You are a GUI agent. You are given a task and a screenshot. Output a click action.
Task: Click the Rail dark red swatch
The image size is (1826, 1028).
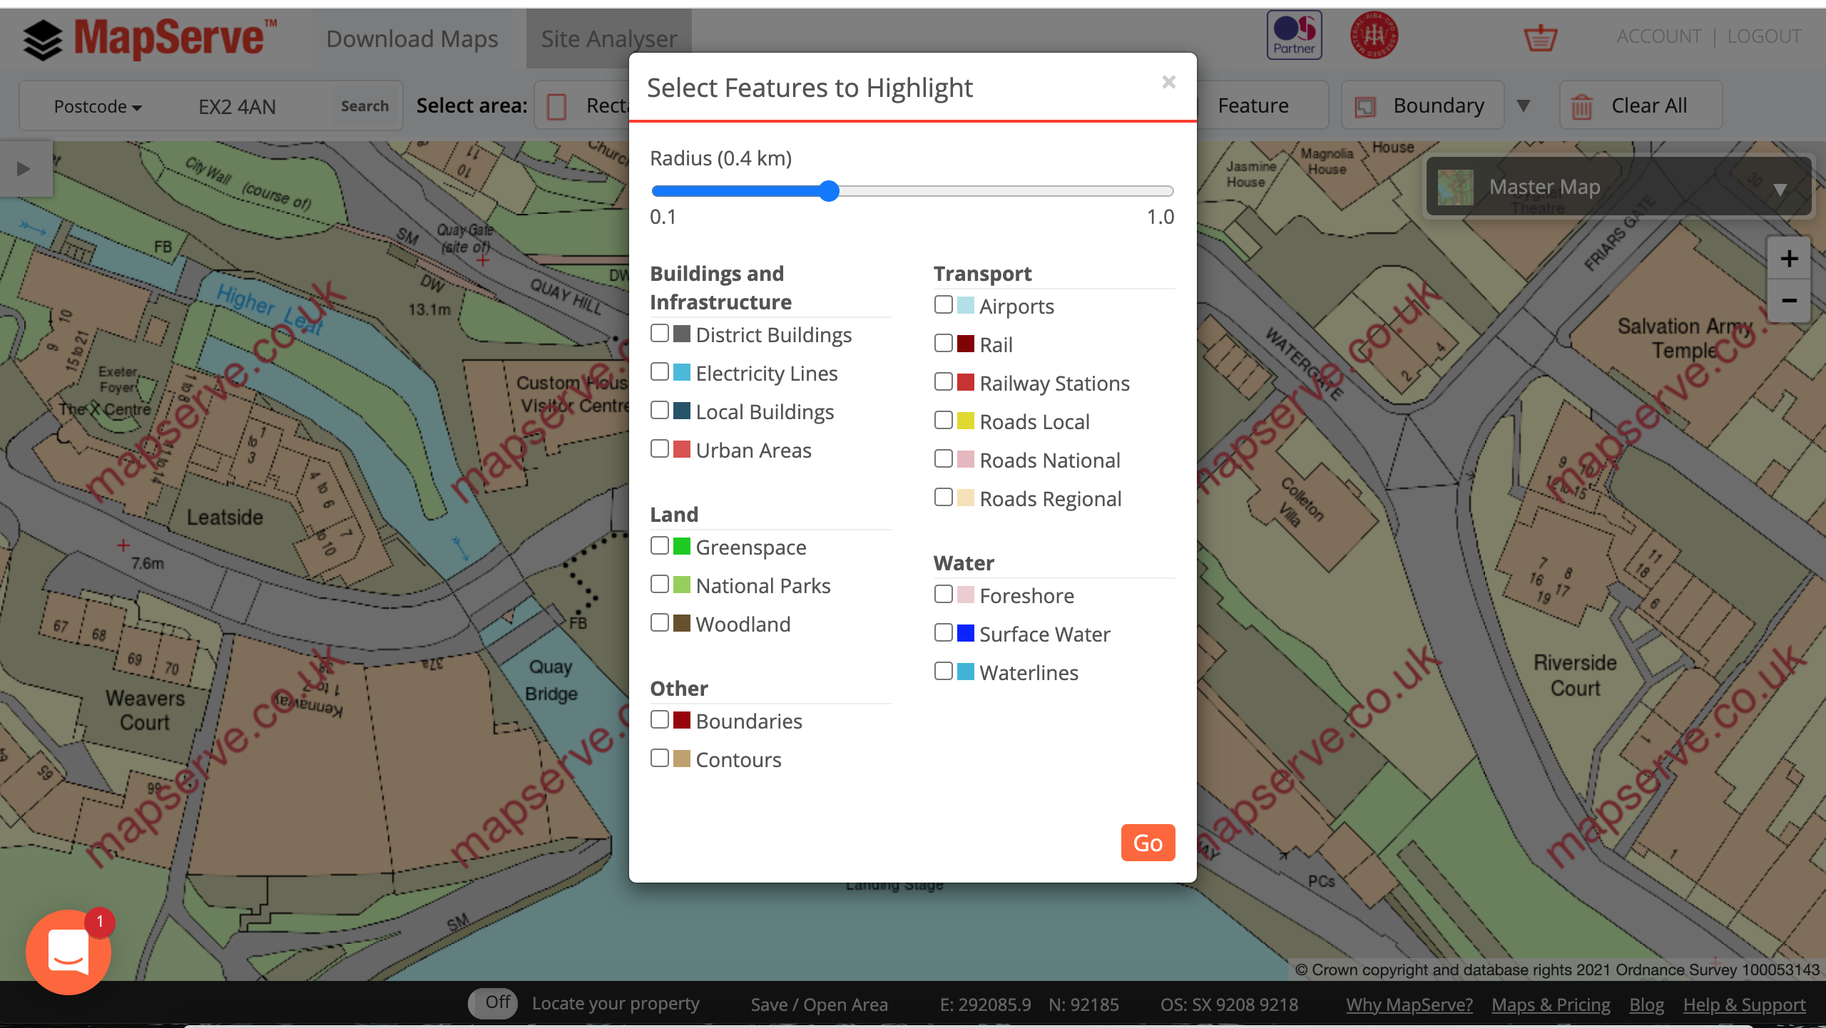(x=966, y=344)
